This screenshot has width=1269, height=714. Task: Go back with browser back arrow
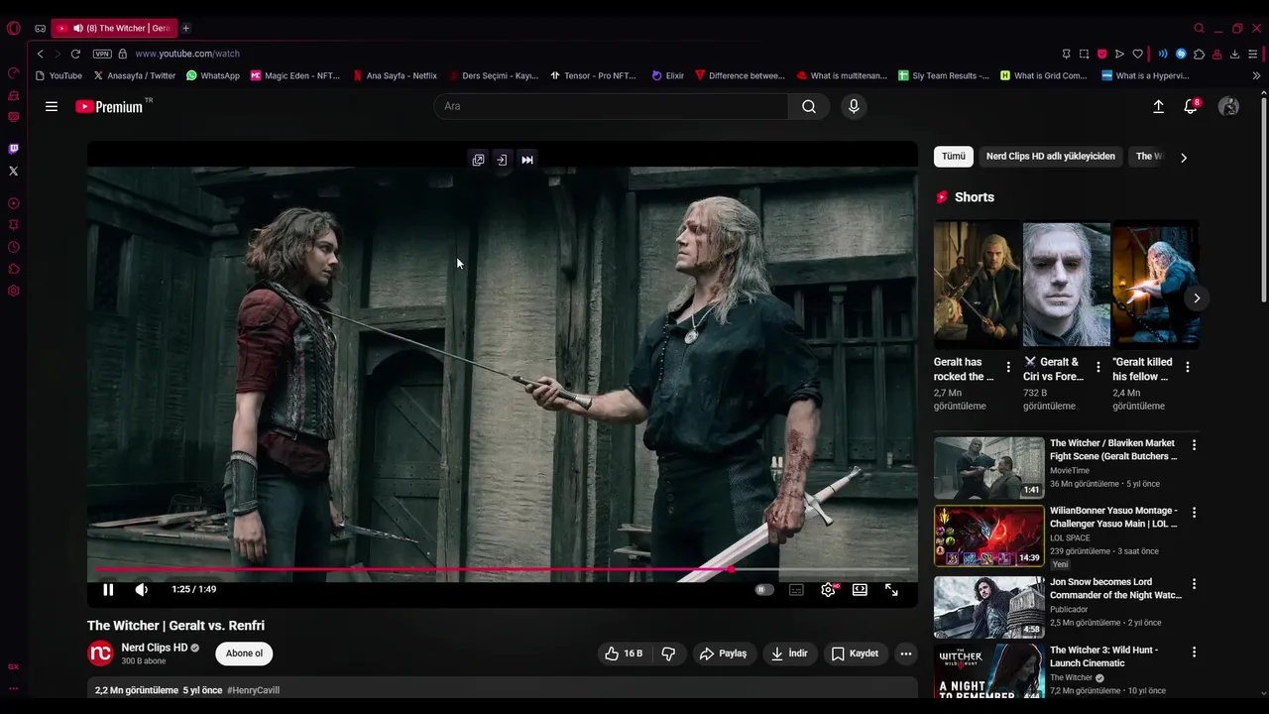40,54
